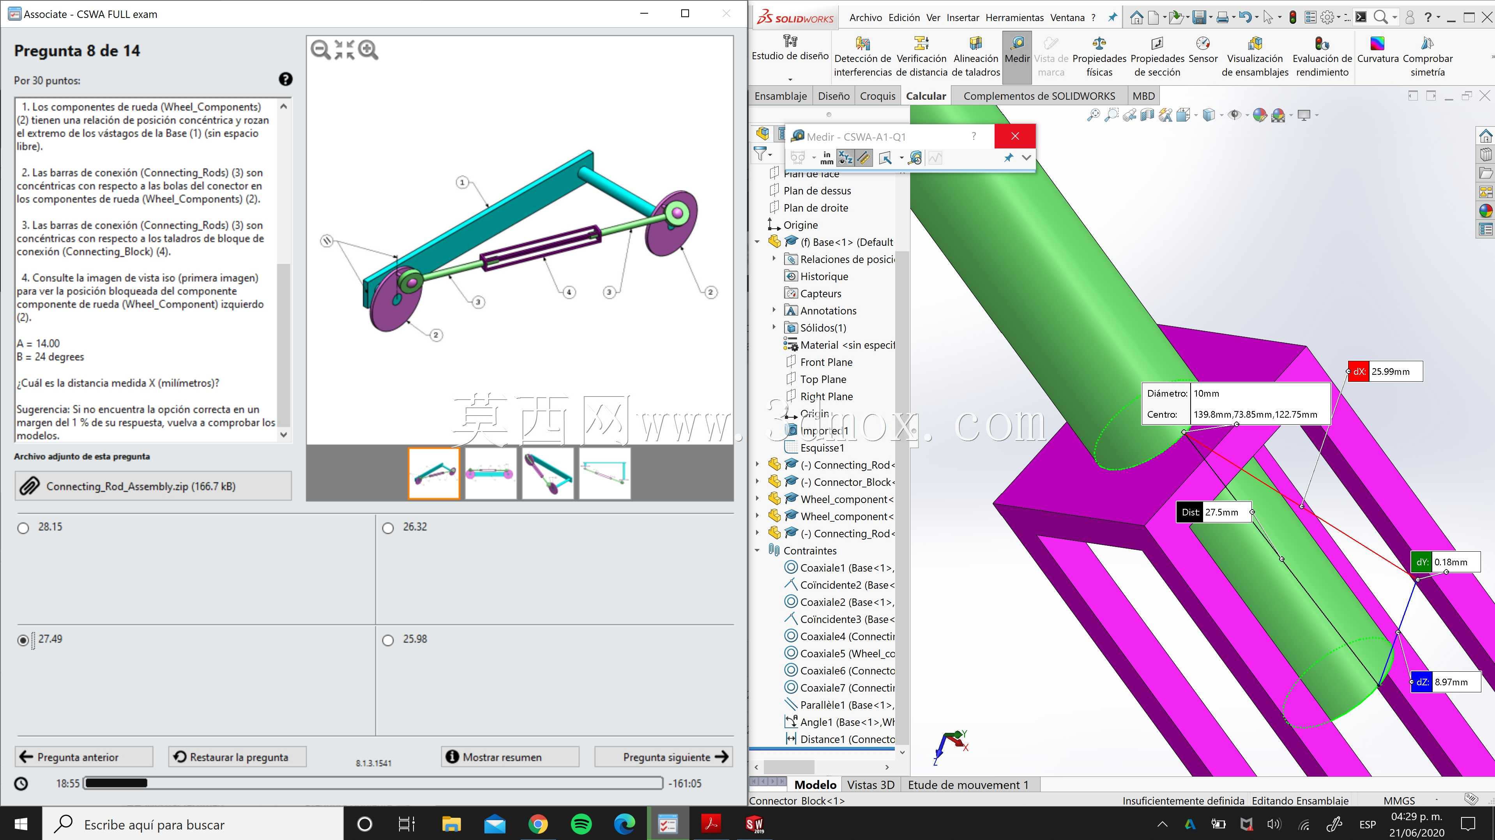Click the help question mark icon in exam

click(x=286, y=79)
